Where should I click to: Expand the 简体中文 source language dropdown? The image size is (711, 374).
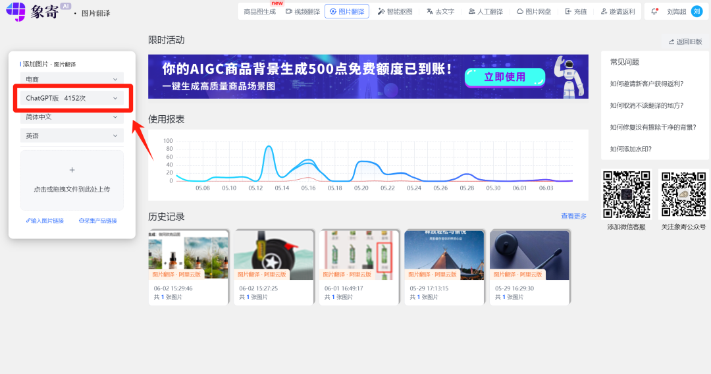point(72,117)
